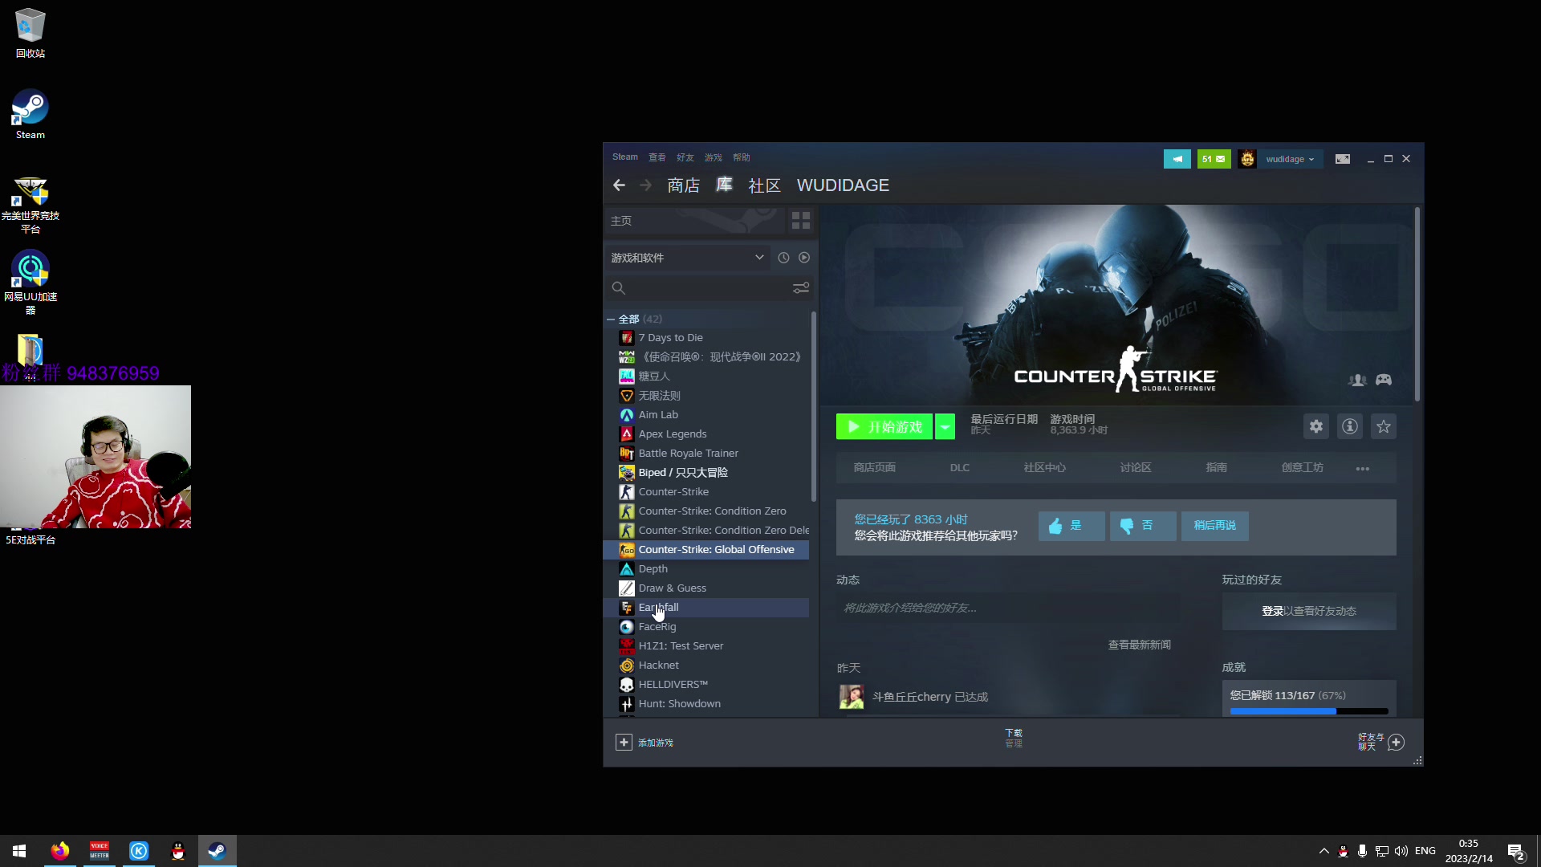This screenshot has width=1541, height=867.
Task: Open the 帮助 menu
Action: click(x=741, y=157)
